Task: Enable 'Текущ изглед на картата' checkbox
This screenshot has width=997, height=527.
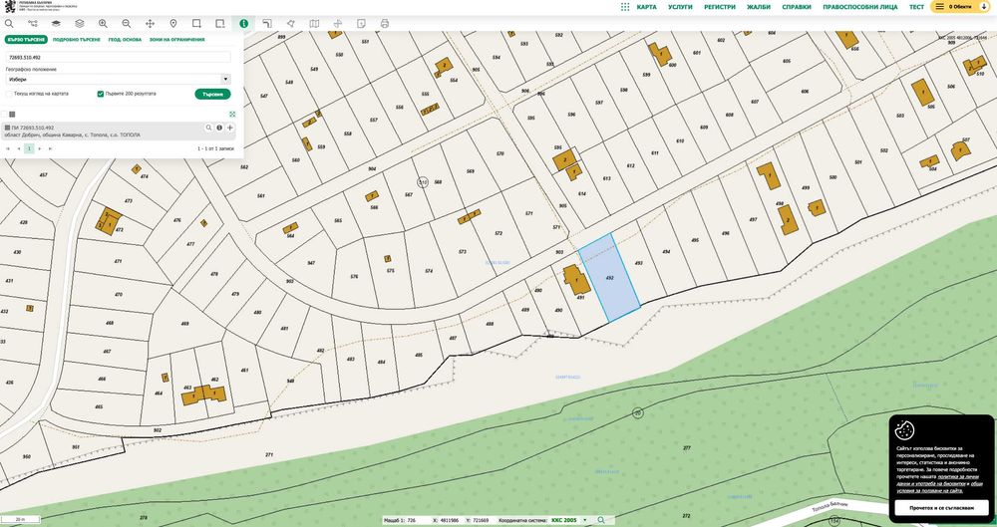Action: [9, 94]
